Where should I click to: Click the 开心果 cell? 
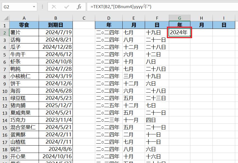[24, 157]
